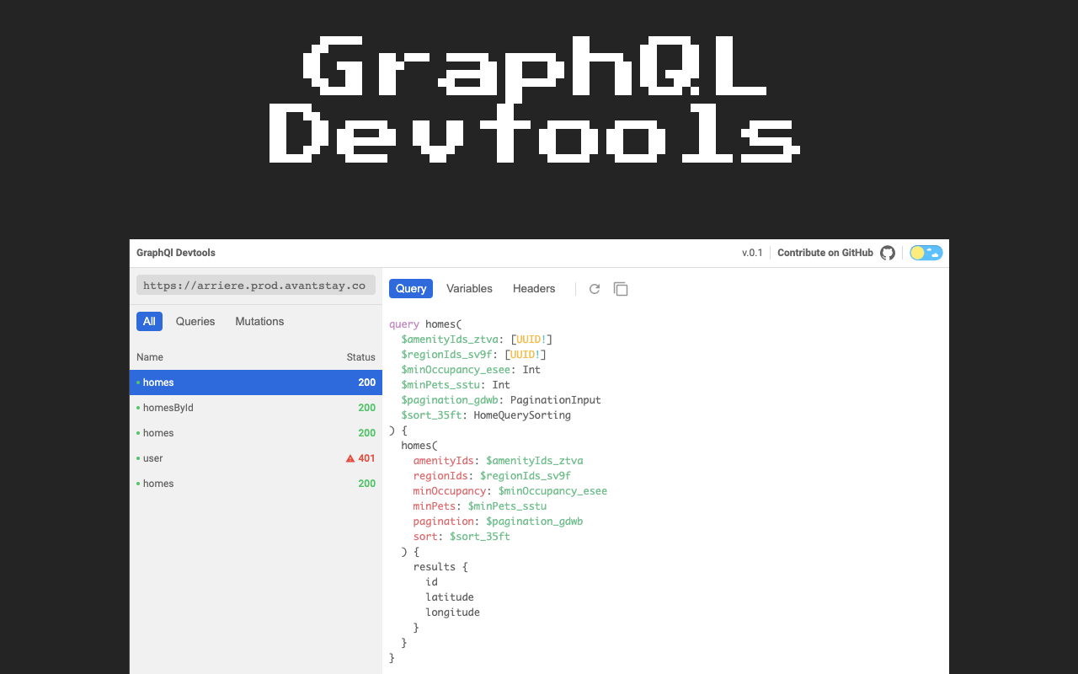Click the refresh icon in query toolbar

[595, 289]
